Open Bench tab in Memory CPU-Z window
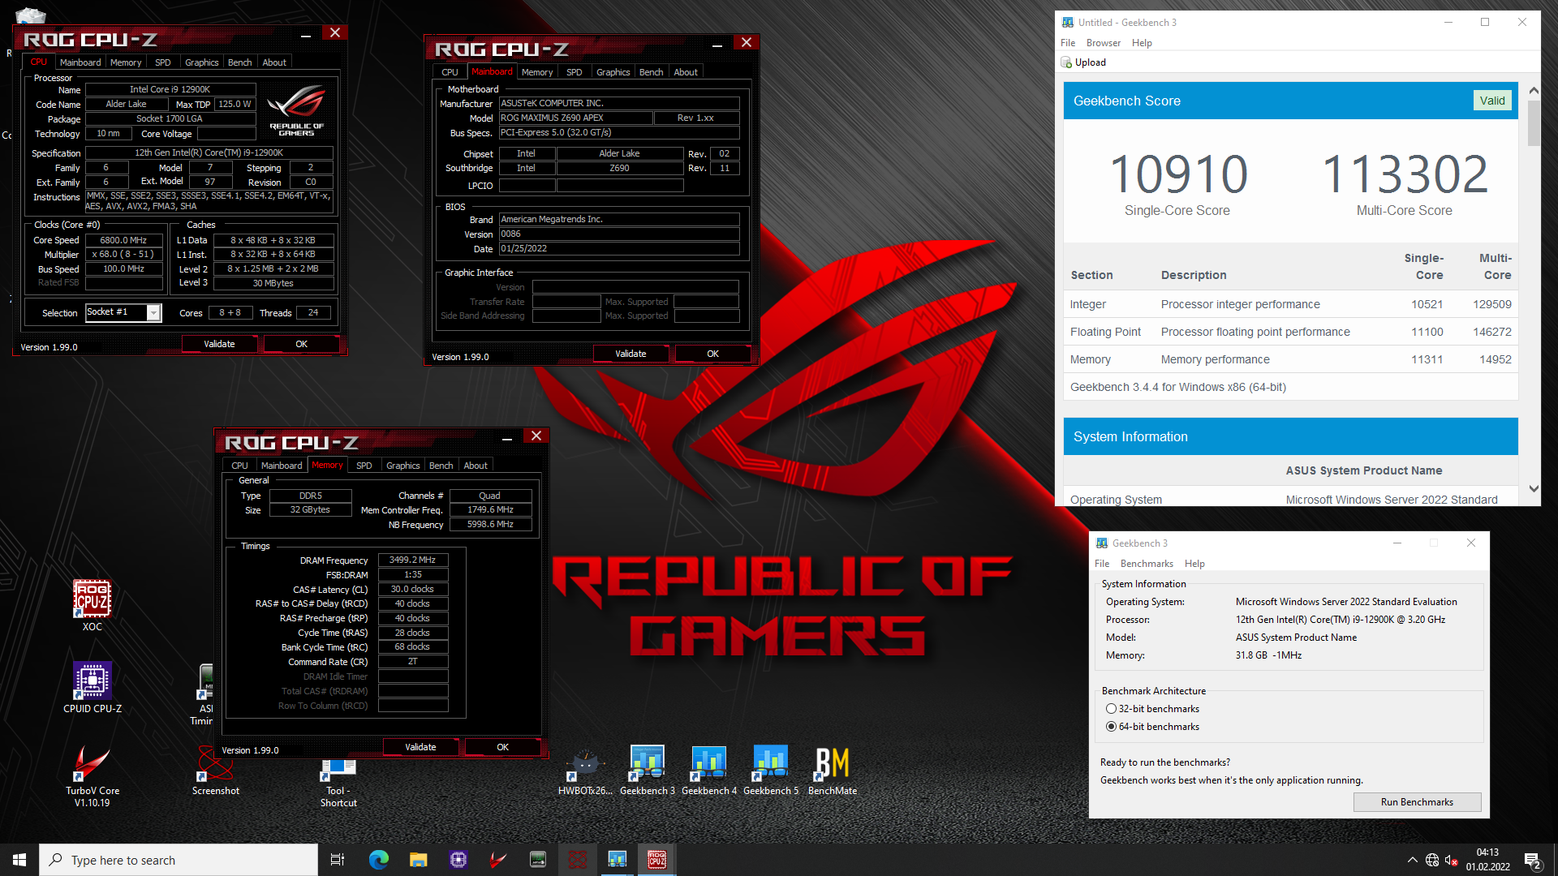This screenshot has height=876, width=1558. click(441, 466)
